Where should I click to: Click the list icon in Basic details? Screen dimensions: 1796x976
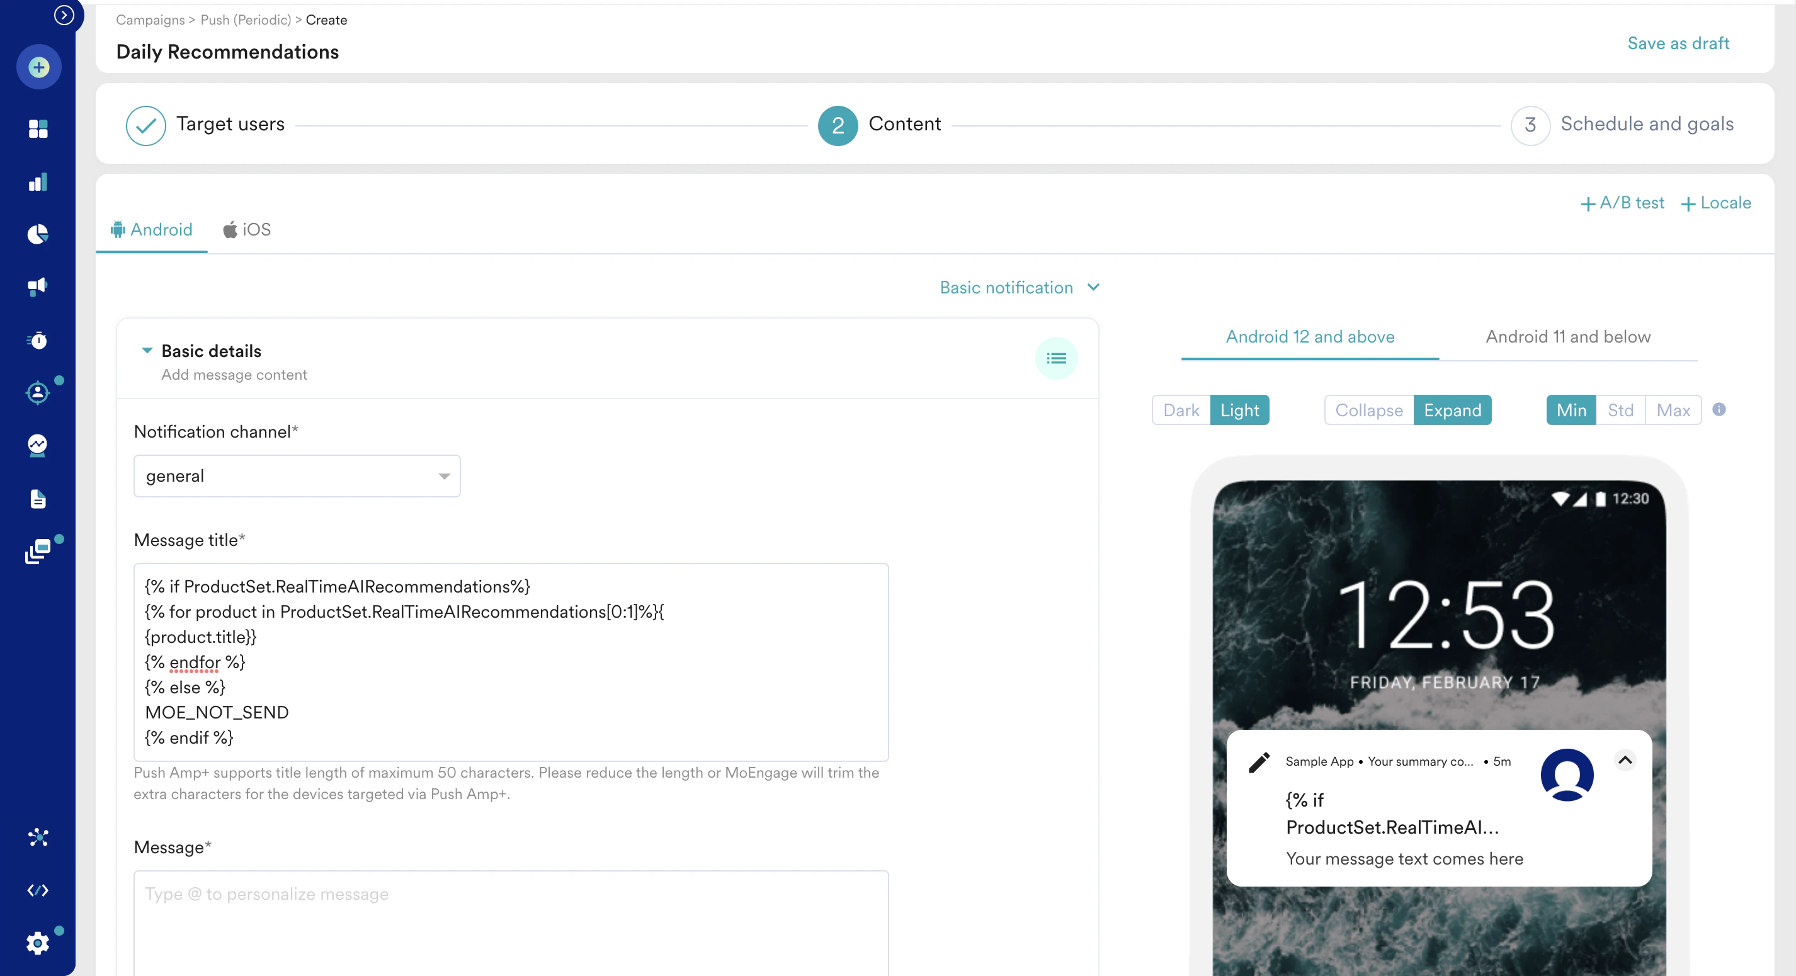click(x=1055, y=358)
